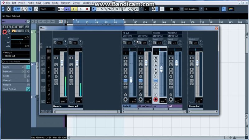The image size is (249, 140).
Task: Select the Object Selection arrow tool
Action: 94,9
